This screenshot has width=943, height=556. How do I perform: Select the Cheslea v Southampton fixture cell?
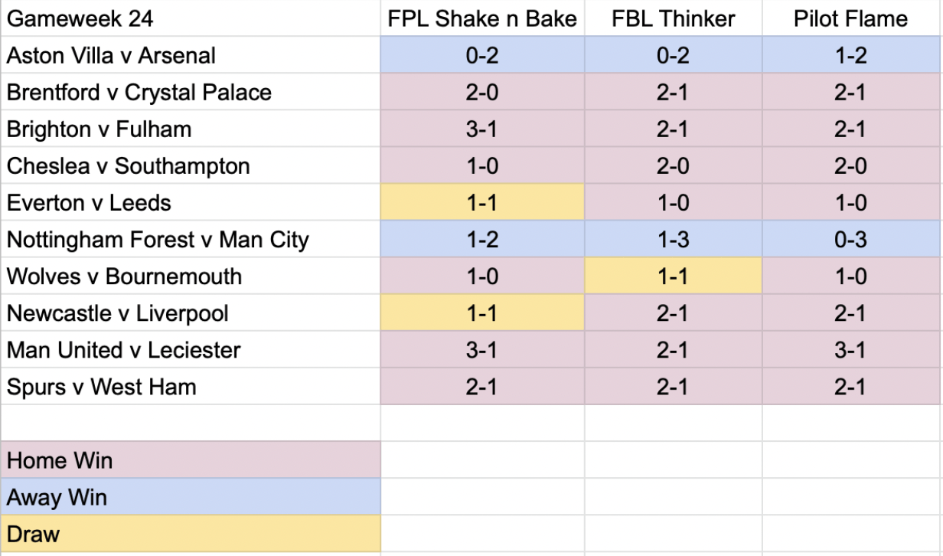coord(191,165)
